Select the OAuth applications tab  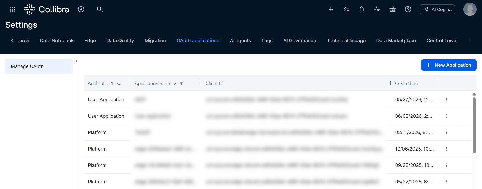198,41
